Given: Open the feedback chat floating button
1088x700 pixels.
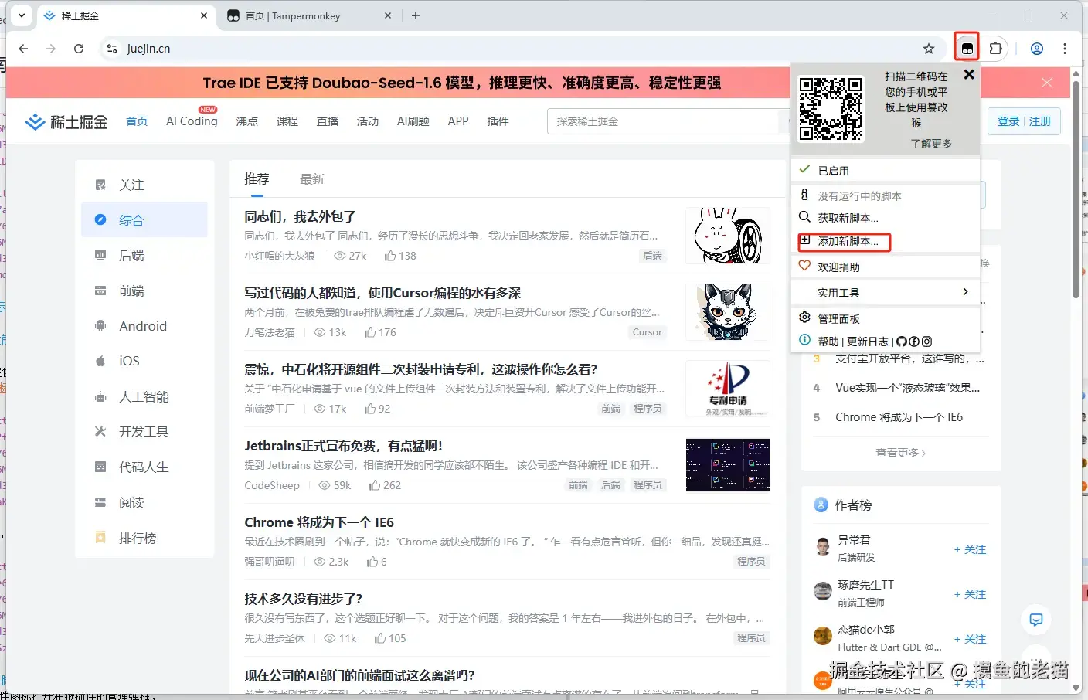Looking at the screenshot, I should click(x=1036, y=620).
